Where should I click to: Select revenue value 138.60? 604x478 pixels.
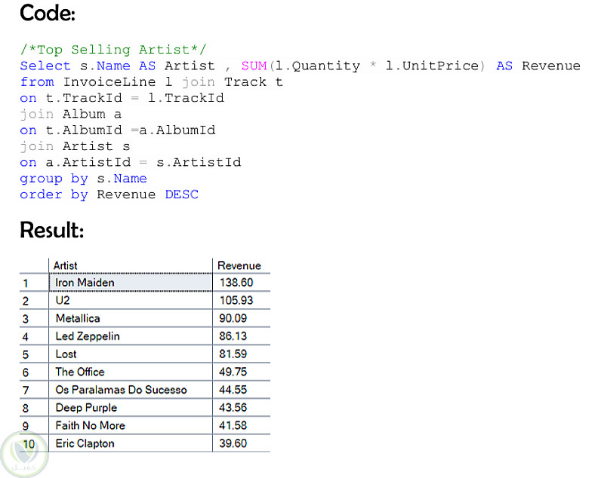coord(241,283)
